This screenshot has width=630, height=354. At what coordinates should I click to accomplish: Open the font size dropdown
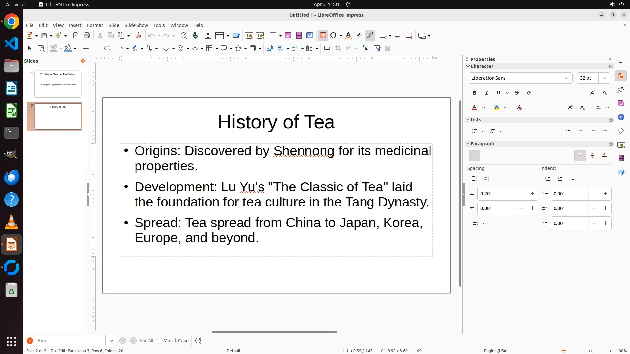click(x=604, y=78)
